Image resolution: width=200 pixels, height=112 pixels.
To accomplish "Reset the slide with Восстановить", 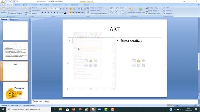I will [x=35, y=11].
